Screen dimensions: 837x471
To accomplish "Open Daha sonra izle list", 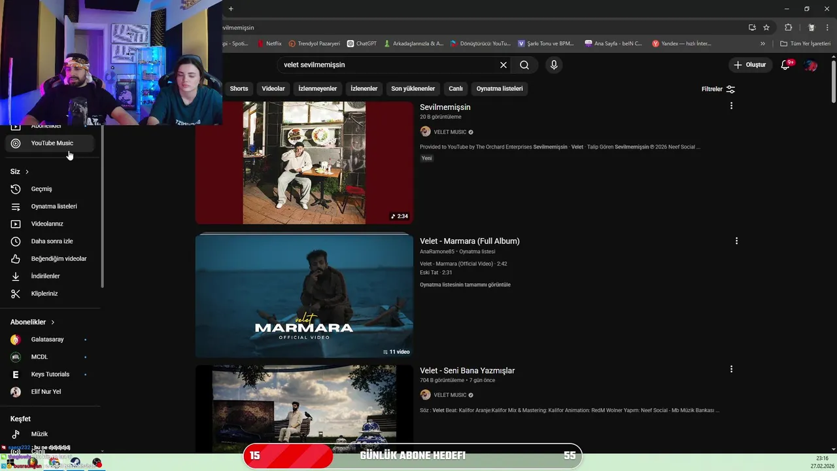I will [x=50, y=241].
